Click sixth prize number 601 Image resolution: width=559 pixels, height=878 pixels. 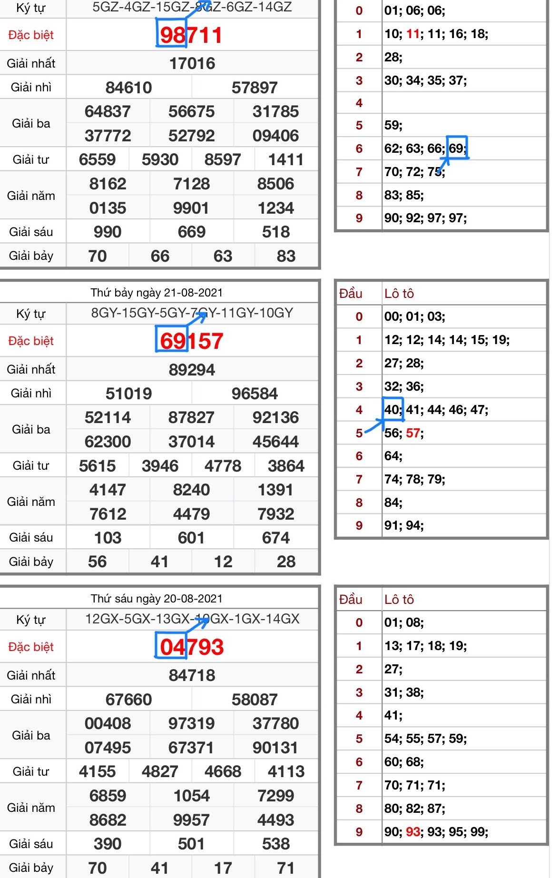[192, 538]
